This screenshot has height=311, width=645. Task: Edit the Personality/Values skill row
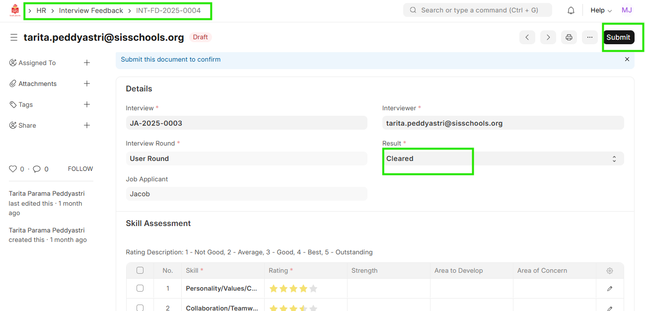tap(610, 289)
